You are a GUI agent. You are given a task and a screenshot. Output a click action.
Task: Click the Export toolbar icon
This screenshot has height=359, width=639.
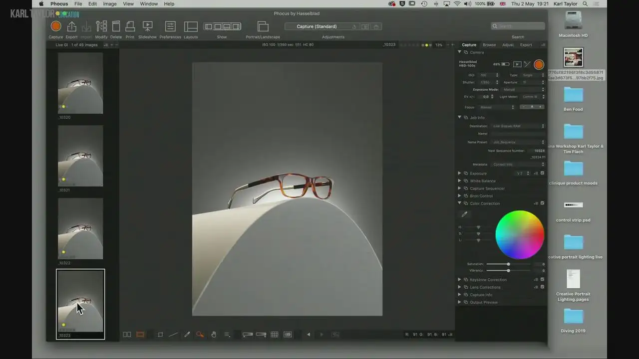point(71,26)
